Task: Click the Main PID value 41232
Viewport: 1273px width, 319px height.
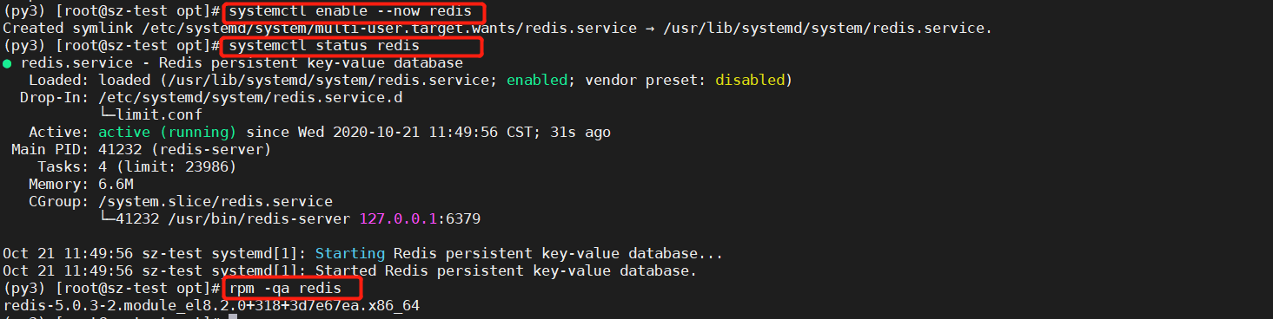Action: 120,149
